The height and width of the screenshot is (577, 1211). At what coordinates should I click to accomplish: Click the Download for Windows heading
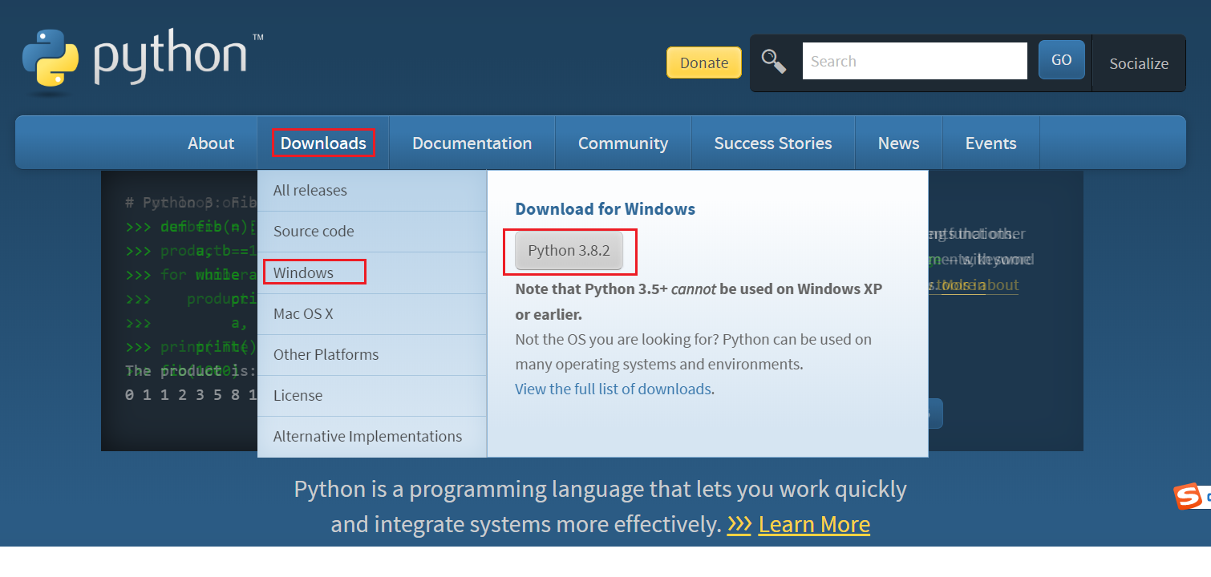605,209
